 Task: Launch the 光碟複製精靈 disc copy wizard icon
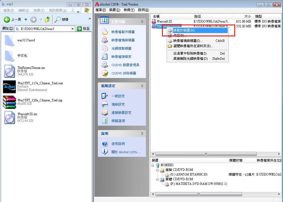[x=105, y=48]
